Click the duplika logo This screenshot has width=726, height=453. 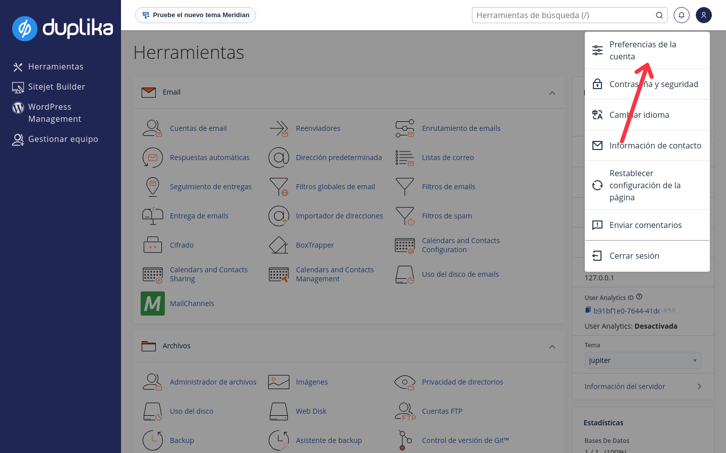(63, 28)
